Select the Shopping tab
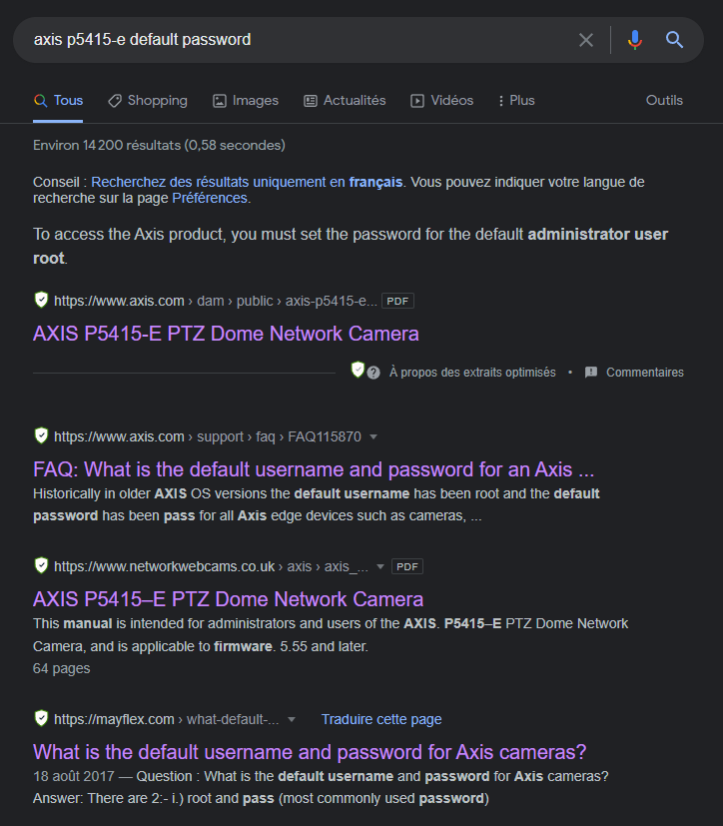The image size is (723, 826). click(148, 101)
